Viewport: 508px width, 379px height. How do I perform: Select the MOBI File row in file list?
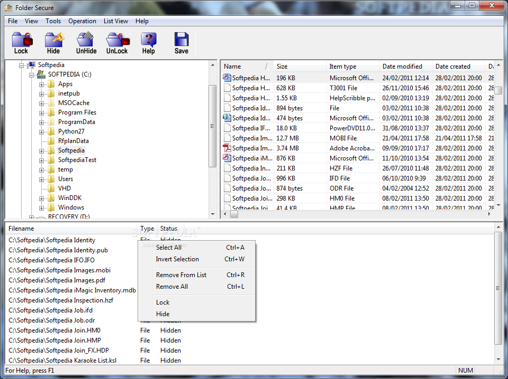358,138
